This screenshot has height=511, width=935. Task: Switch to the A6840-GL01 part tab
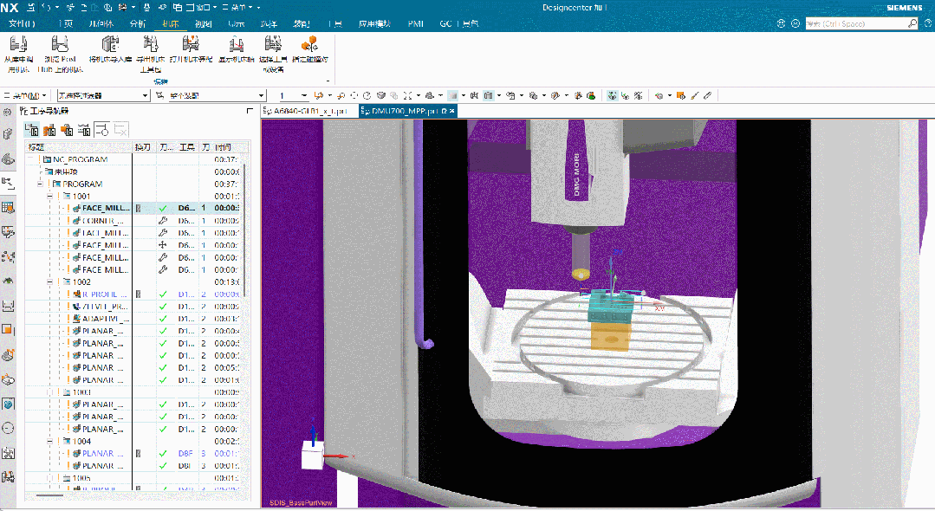point(308,111)
